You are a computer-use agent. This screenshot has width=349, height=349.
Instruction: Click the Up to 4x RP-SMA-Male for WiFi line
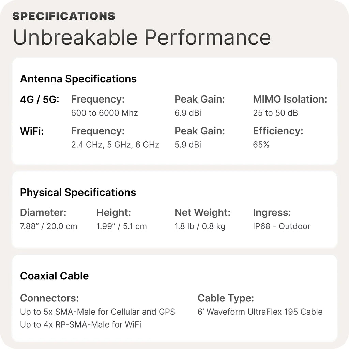(x=80, y=324)
